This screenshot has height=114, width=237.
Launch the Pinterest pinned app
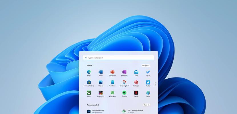[x=136, y=84]
